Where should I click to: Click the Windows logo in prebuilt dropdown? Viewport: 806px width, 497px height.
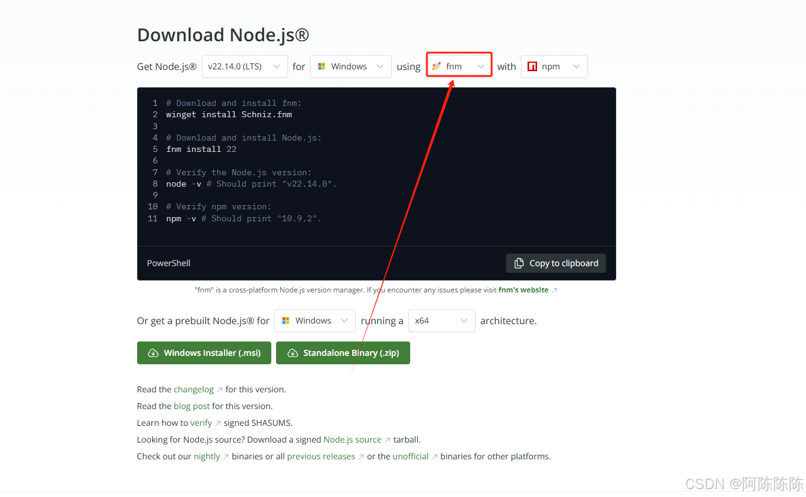(286, 321)
